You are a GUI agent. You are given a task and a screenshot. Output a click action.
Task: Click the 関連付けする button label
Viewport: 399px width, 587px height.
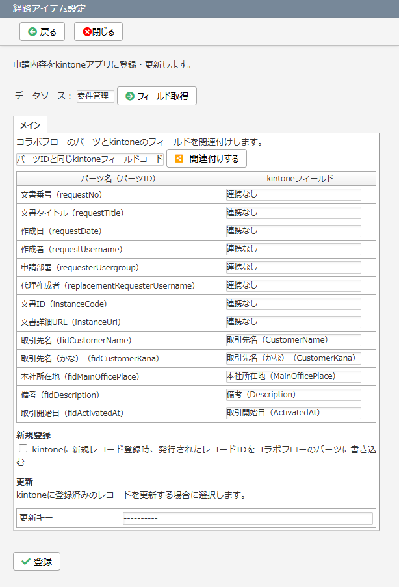[214, 159]
